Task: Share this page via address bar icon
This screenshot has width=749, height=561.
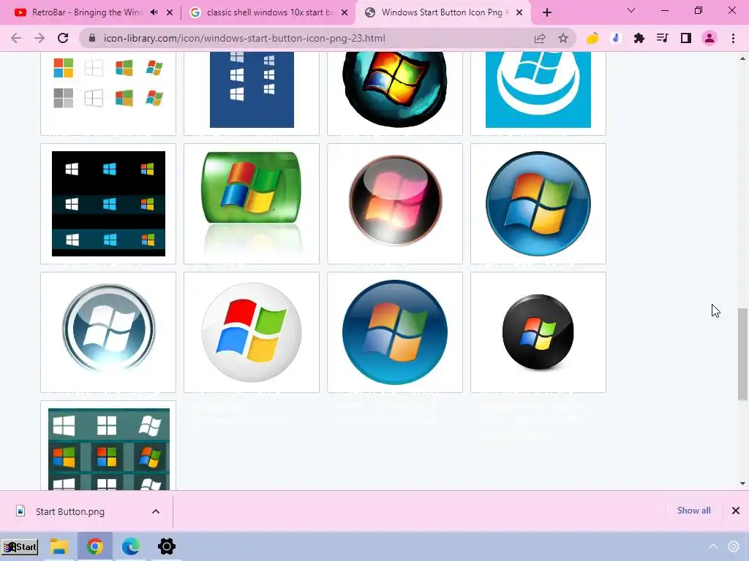Action: (540, 38)
